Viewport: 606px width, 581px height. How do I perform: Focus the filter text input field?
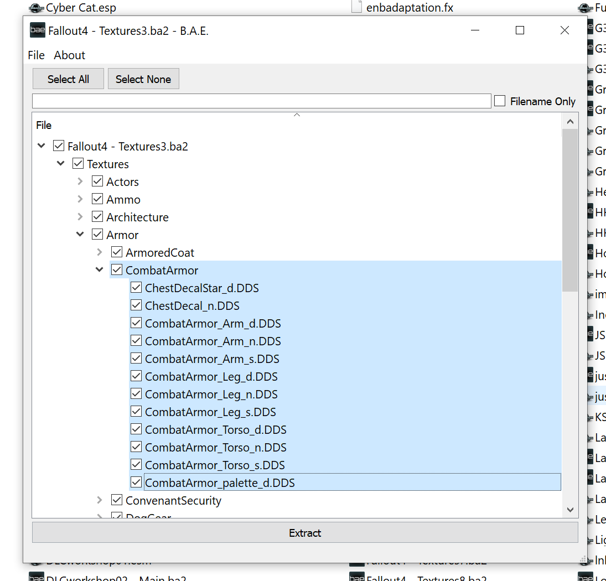tap(262, 101)
